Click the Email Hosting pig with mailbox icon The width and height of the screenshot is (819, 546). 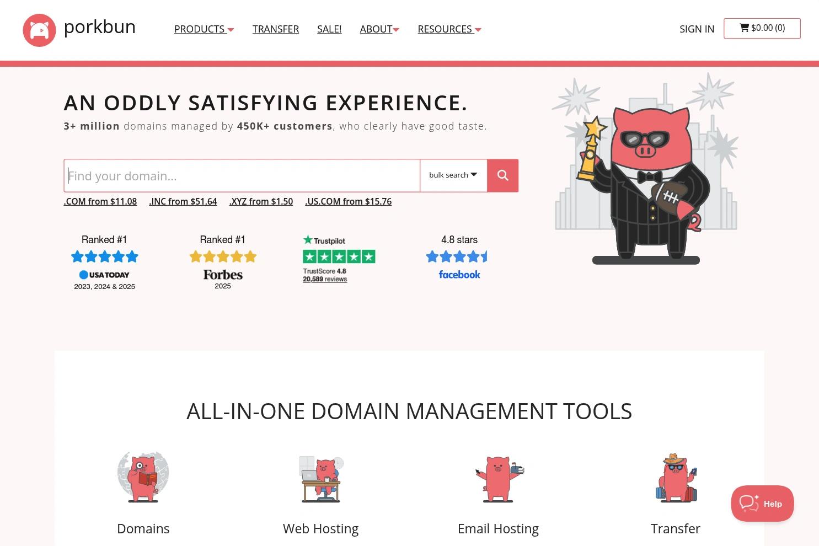(499, 479)
